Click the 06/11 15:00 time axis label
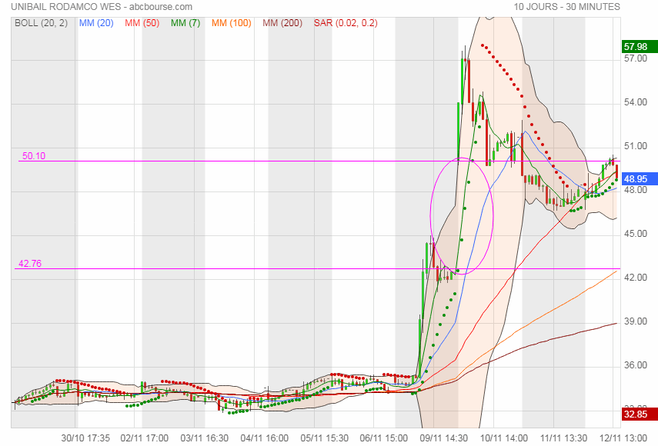 (x=383, y=438)
